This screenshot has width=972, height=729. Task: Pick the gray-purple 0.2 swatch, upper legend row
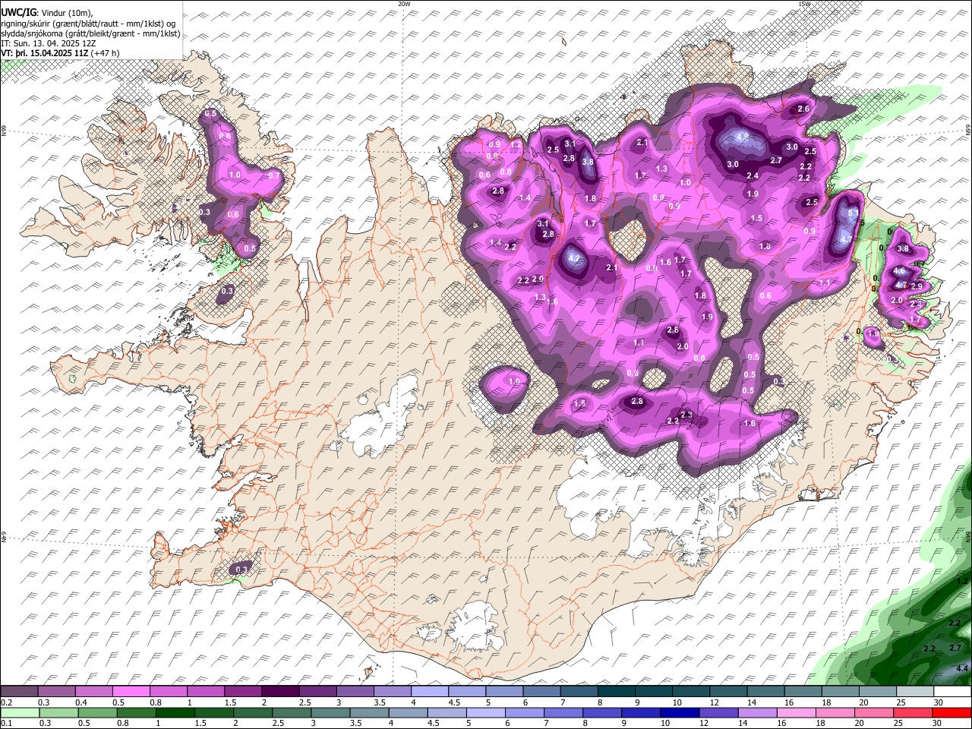[x=19, y=692]
